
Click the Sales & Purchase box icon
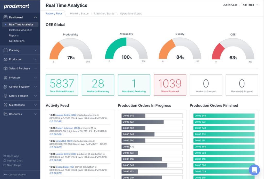6,68
